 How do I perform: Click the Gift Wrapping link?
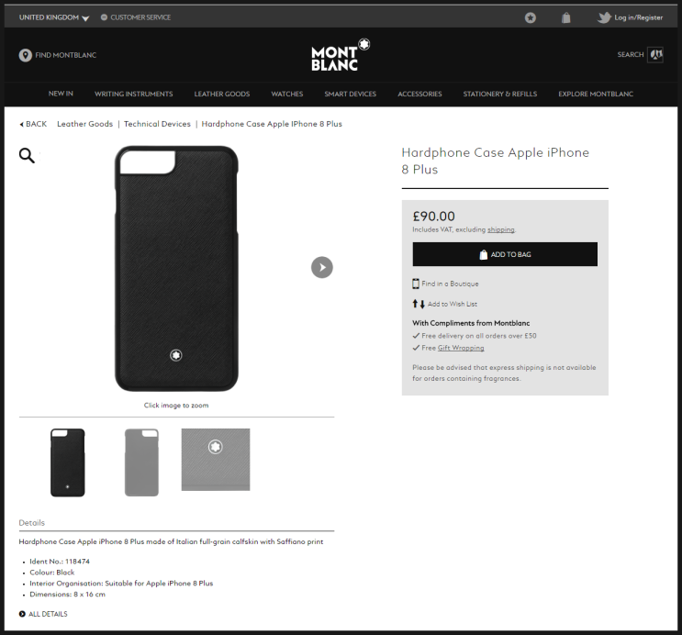click(460, 348)
